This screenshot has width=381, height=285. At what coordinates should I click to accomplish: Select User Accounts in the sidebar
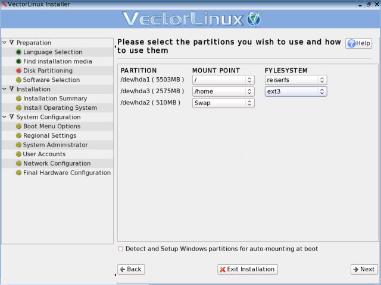[44, 154]
